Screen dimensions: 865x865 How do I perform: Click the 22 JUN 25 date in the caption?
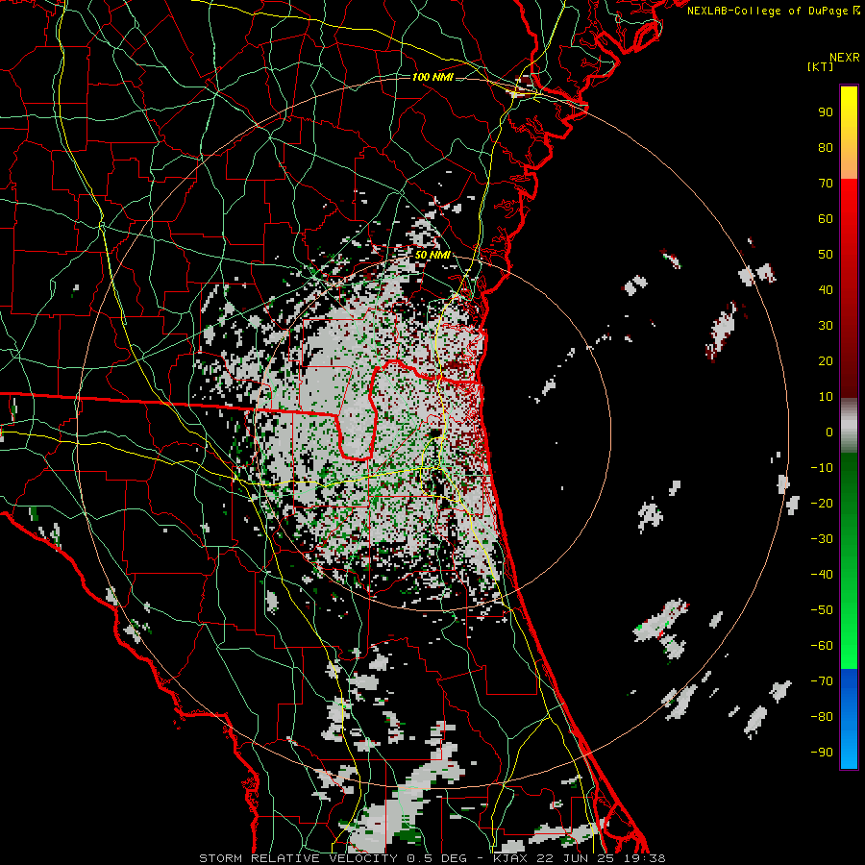click(576, 858)
